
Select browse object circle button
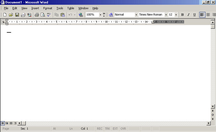click(213, 115)
